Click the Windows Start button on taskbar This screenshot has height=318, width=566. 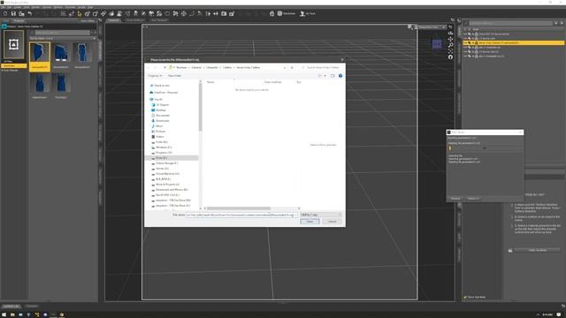4,314
